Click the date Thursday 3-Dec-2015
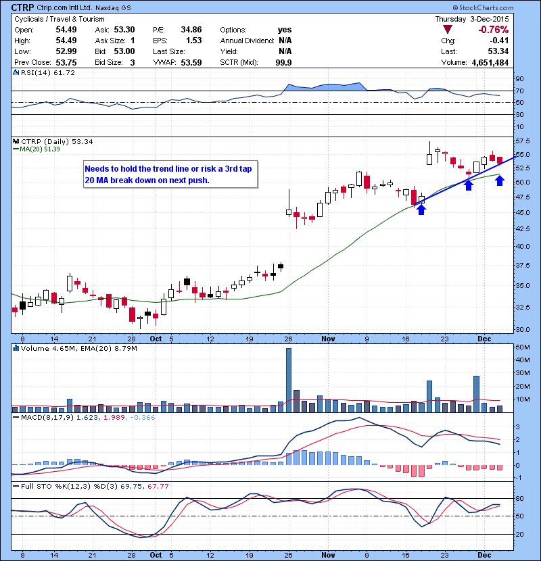The height and width of the screenshot is (561, 541). 472,19
